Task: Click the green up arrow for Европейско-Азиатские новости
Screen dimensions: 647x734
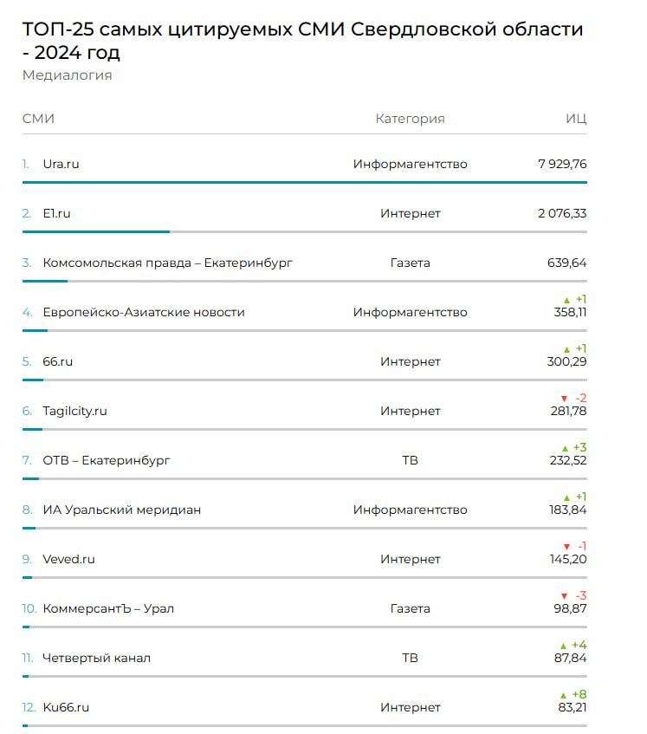Action: tap(567, 300)
